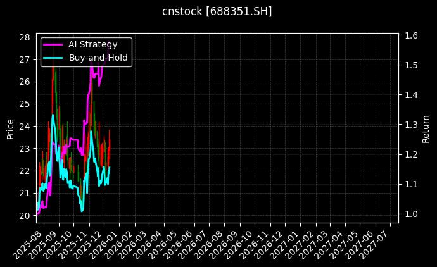Viewport: 437px width, 267px height.
Task: Click the magenta line swatch in the legend
Action: point(53,44)
